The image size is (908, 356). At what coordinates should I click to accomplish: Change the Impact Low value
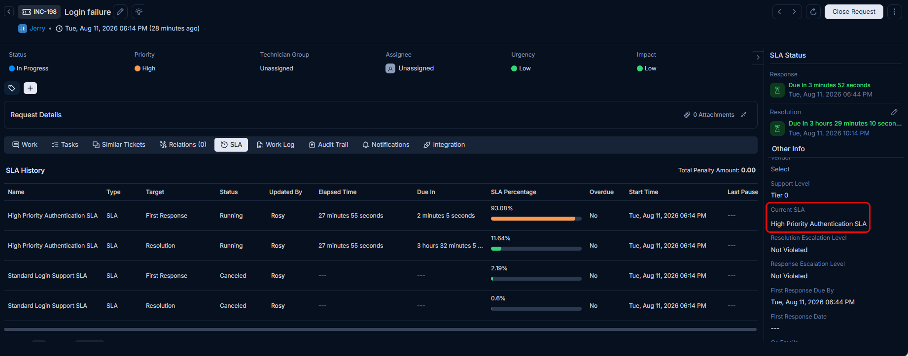[647, 68]
